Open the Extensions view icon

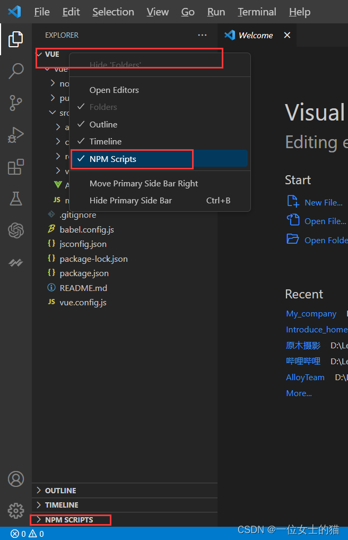tap(16, 167)
